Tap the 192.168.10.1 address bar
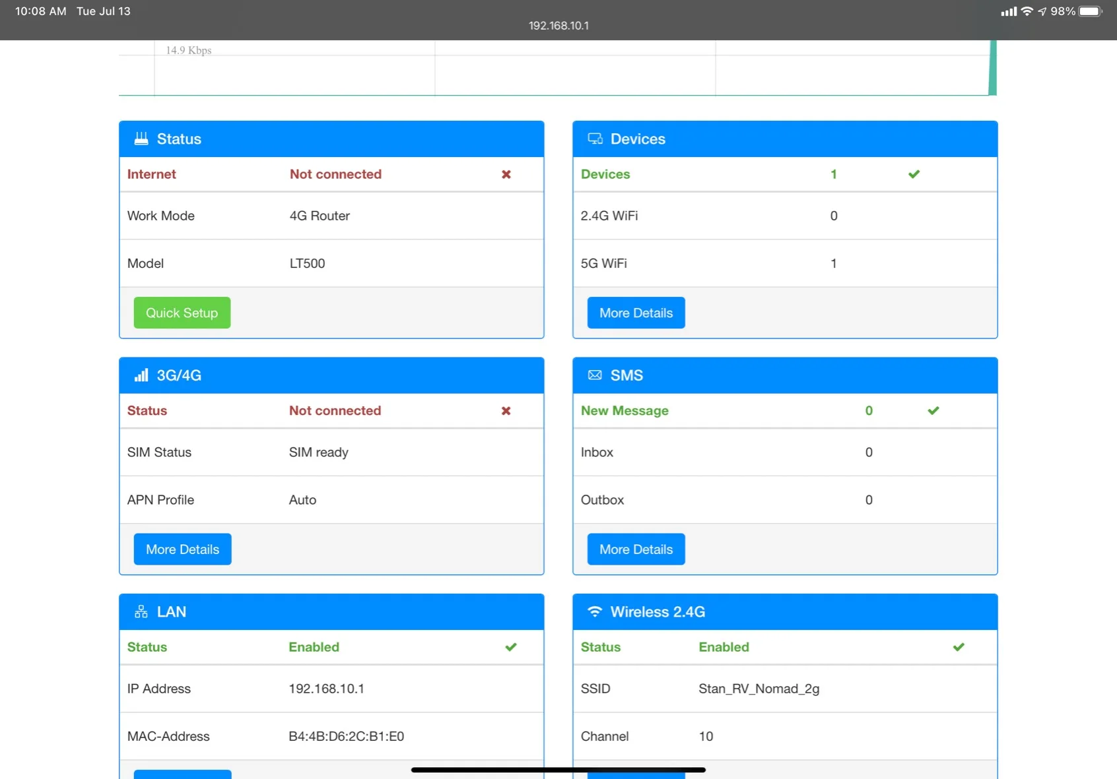 pyautogui.click(x=558, y=26)
